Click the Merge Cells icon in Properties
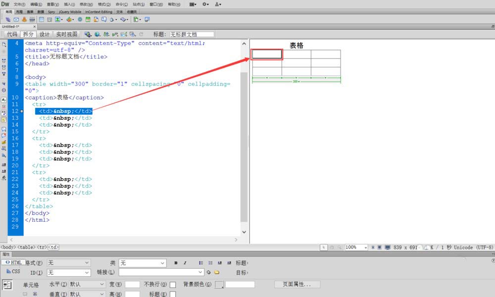Screen dimensions: 495x297 pos(25,294)
